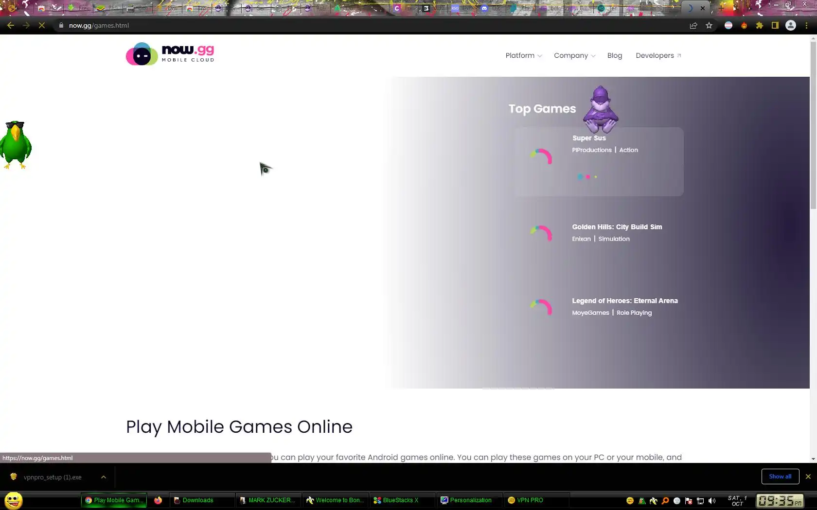Screen dimensions: 817x510
Task: Open the Blog page
Action: pyautogui.click(x=615, y=55)
